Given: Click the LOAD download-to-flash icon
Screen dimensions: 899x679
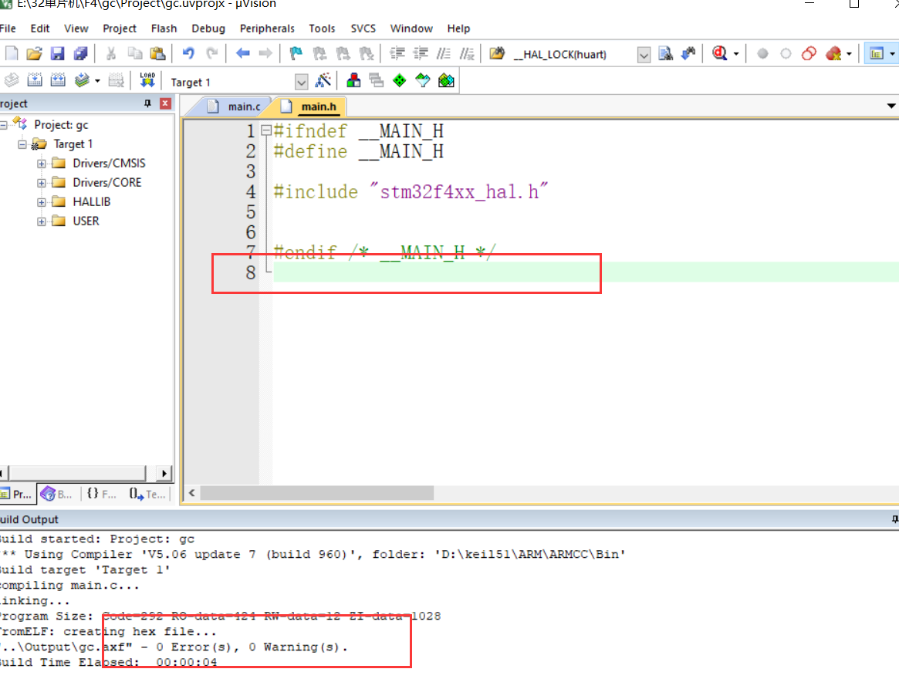Looking at the screenshot, I should pos(146,79).
